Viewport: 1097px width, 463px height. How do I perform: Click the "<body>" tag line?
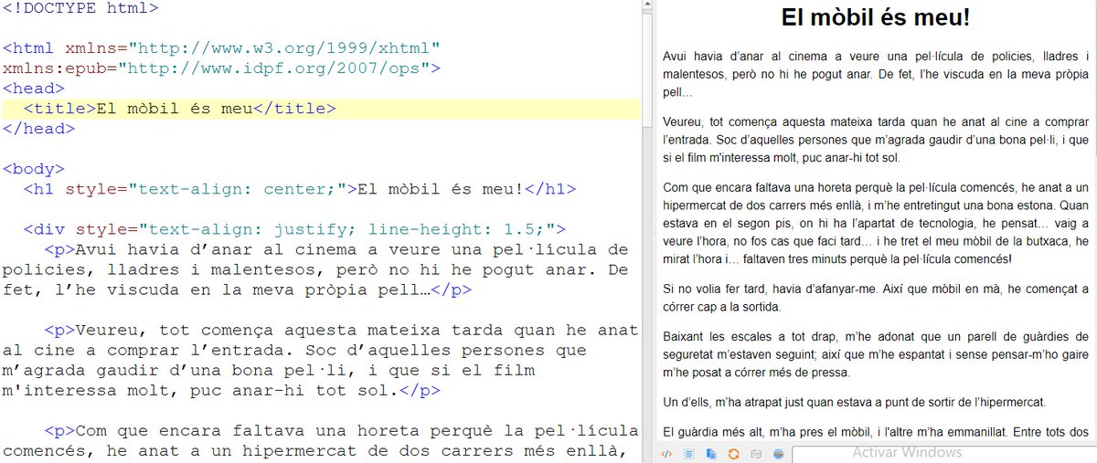(x=34, y=169)
